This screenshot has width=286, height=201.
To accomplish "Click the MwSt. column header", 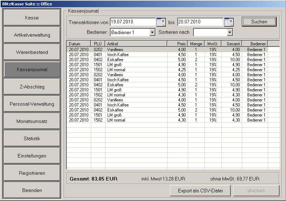I will (x=213, y=44).
